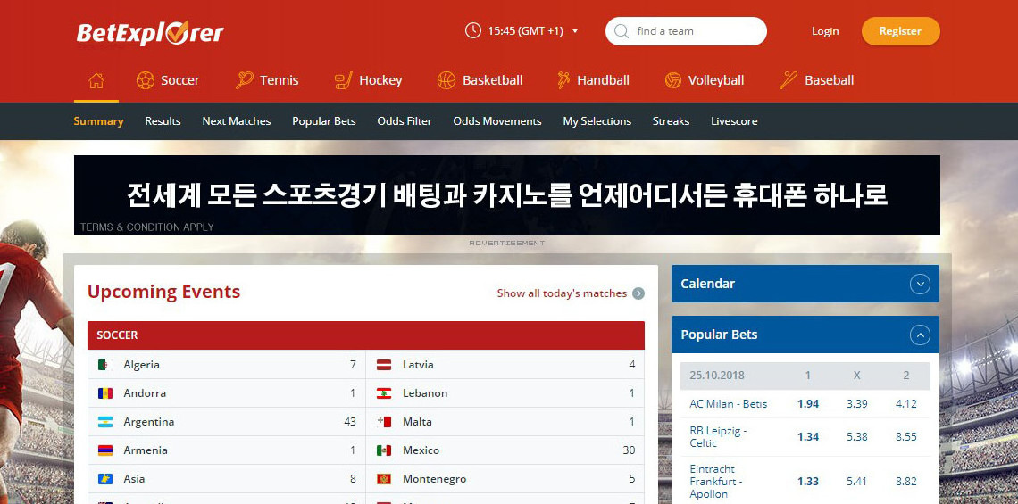
Task: Click the volleyball icon
Action: pos(673,80)
